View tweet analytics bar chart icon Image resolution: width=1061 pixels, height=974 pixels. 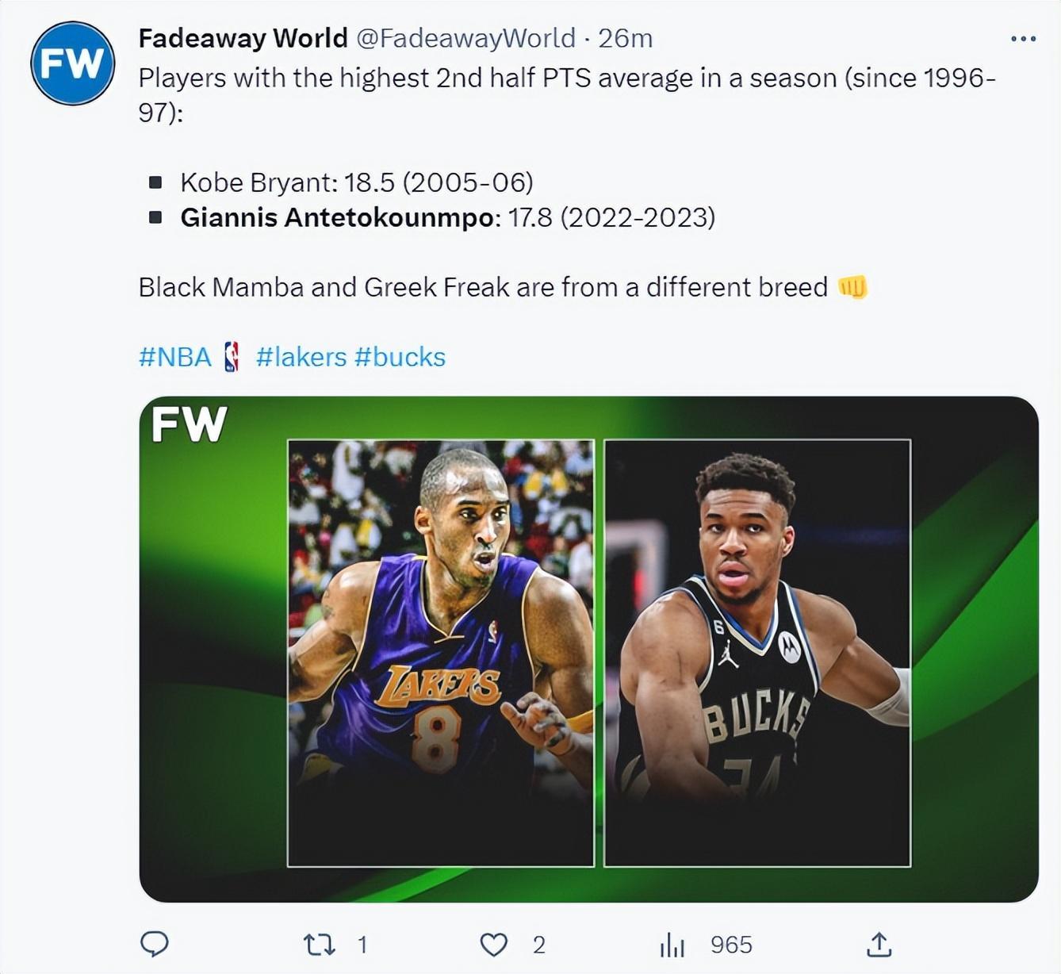click(x=672, y=945)
